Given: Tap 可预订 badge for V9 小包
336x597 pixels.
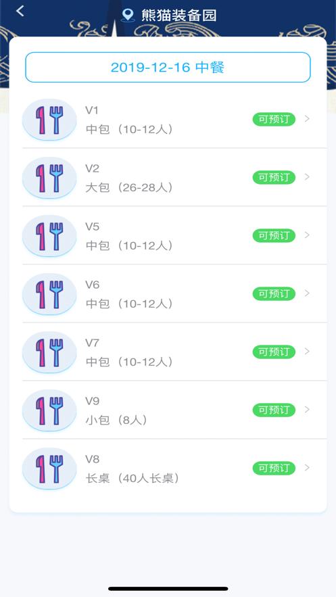Looking at the screenshot, I should (x=274, y=410).
